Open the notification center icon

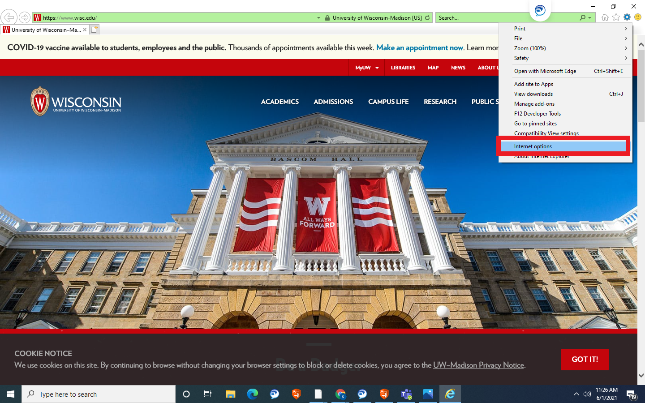632,394
